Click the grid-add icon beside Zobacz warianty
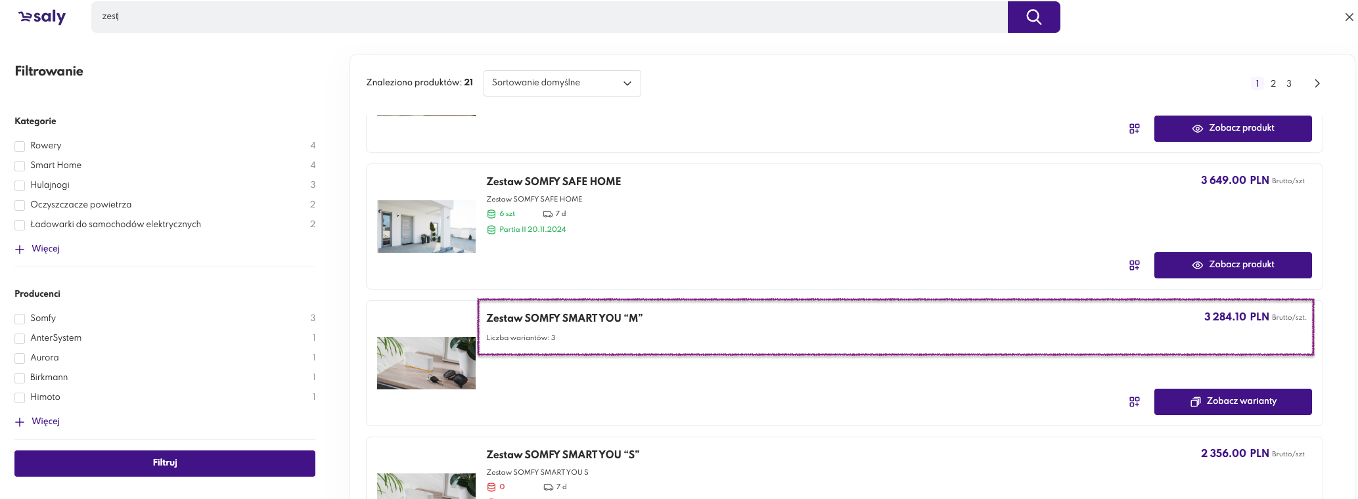Screen dimensions: 1358x499 [x=1134, y=402]
